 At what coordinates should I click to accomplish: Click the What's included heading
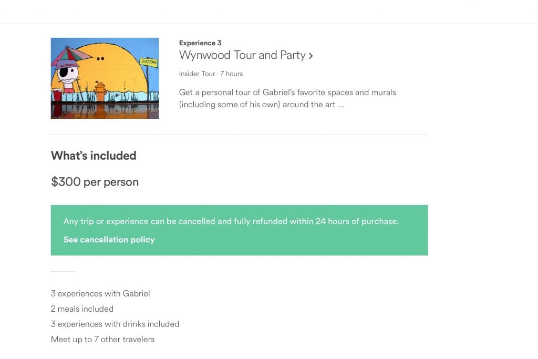coord(94,156)
